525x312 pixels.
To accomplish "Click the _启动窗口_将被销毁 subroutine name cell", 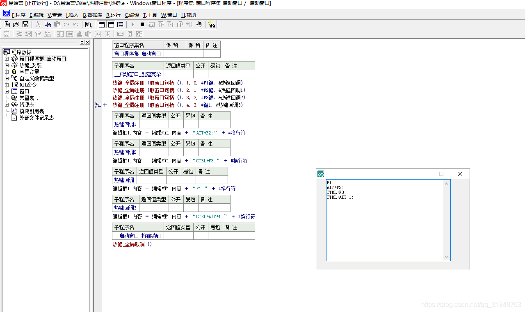I will (138, 236).
